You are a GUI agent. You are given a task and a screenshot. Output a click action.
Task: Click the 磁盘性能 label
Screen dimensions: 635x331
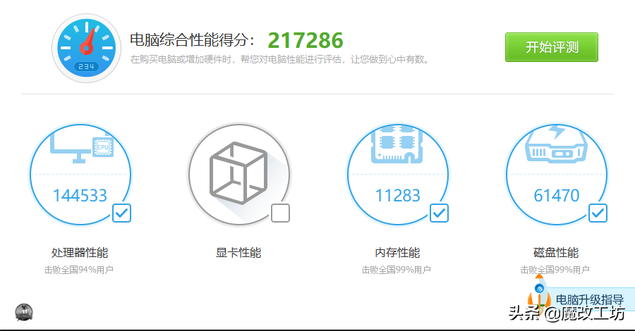[556, 253]
